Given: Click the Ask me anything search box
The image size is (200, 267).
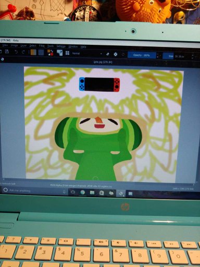Looking at the screenshot, I should point(33,190).
